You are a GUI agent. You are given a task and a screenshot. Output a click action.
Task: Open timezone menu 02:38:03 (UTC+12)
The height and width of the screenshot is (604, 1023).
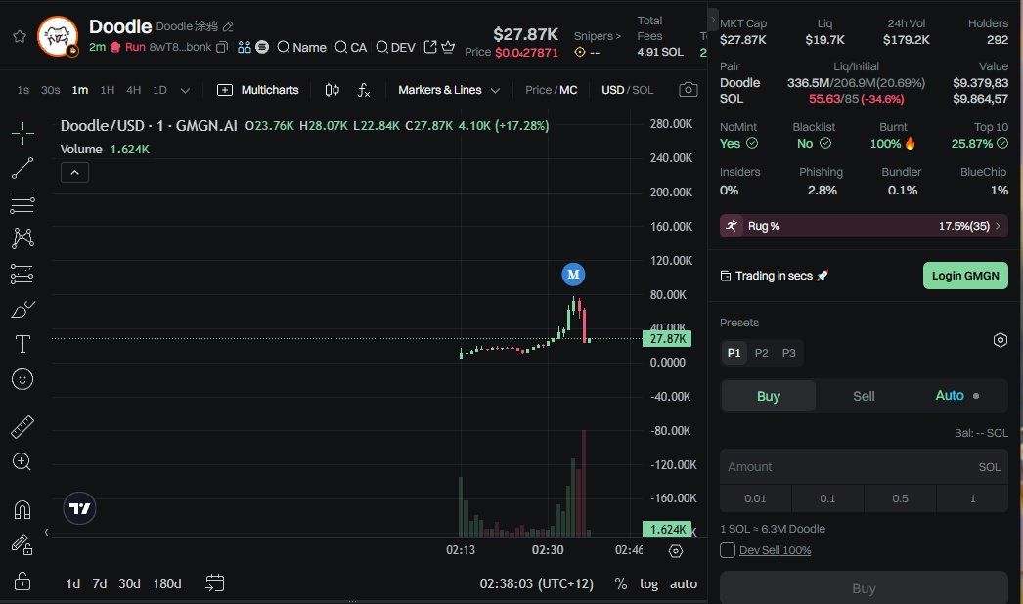point(536,583)
